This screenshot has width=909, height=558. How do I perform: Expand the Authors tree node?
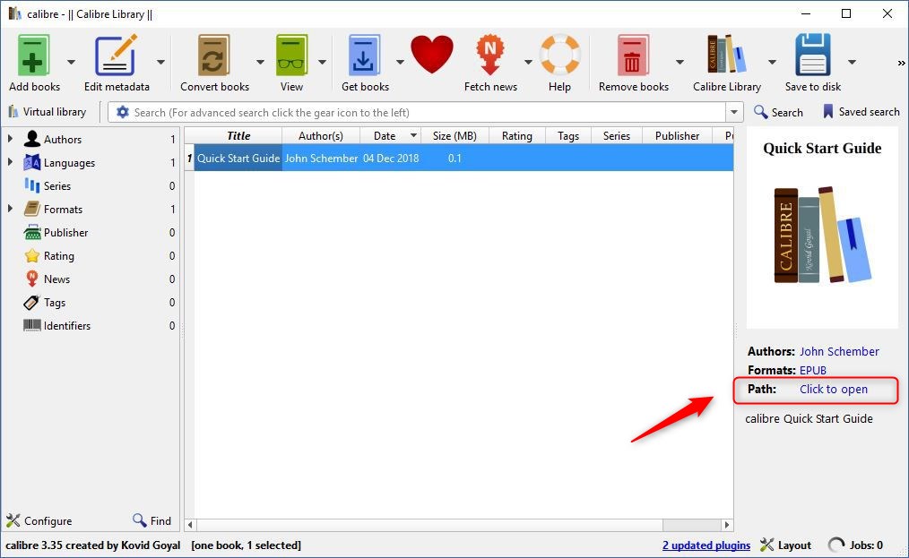point(11,139)
